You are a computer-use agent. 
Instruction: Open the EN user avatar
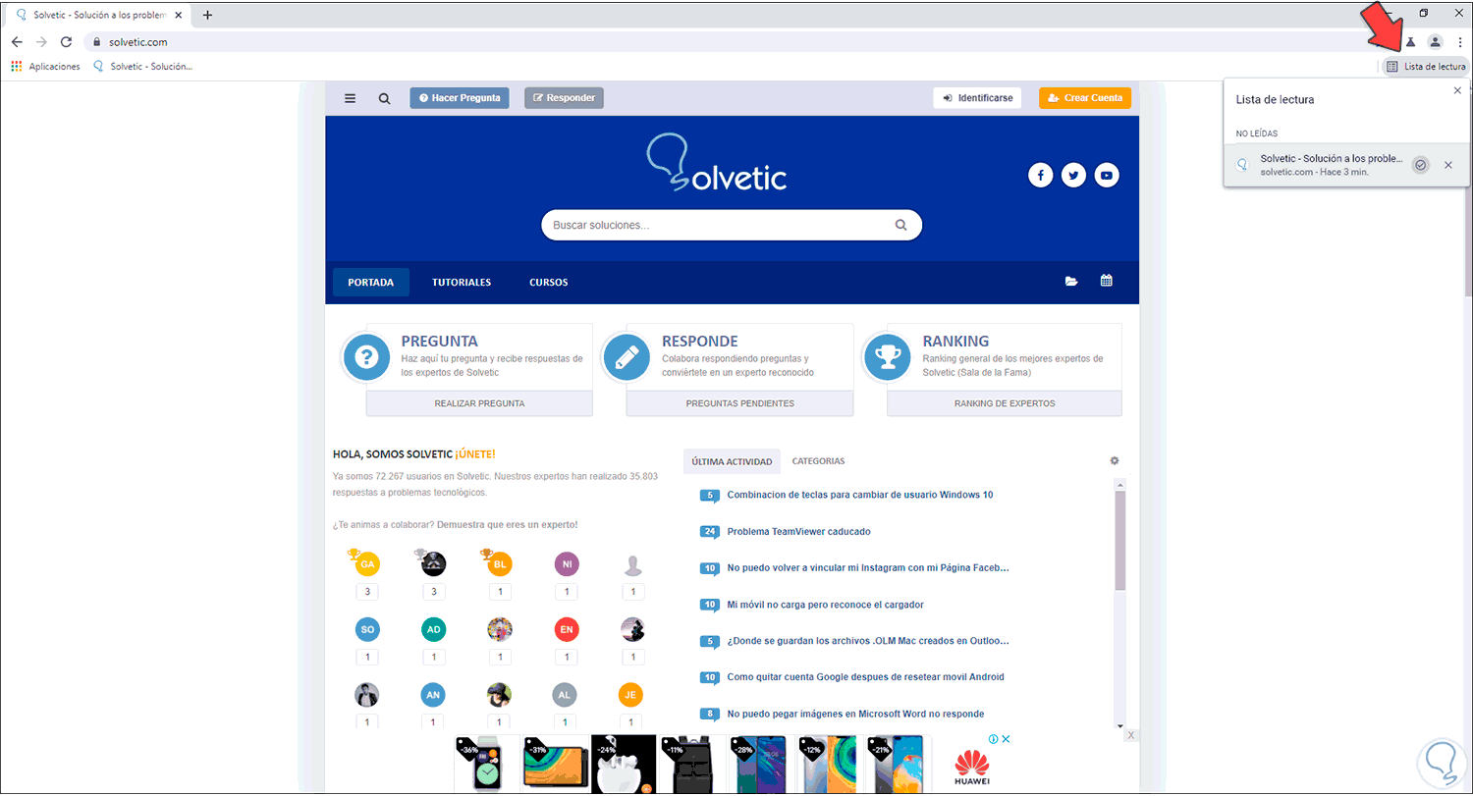coord(566,629)
